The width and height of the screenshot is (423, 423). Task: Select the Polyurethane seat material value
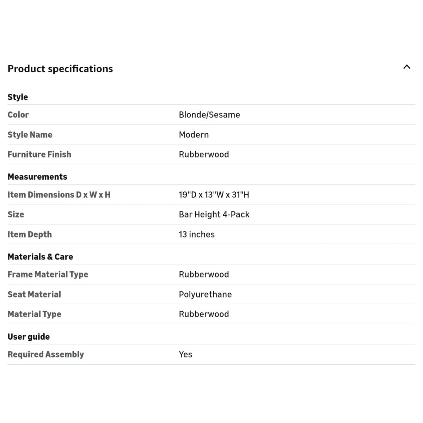[205, 294]
